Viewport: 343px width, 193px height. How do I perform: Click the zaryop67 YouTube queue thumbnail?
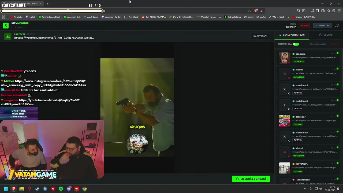pyautogui.click(x=285, y=121)
